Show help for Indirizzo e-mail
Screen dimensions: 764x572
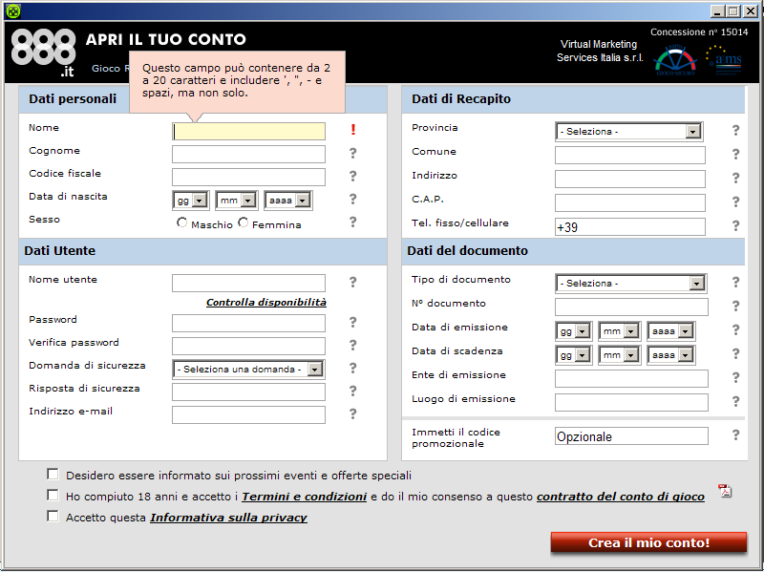point(352,413)
